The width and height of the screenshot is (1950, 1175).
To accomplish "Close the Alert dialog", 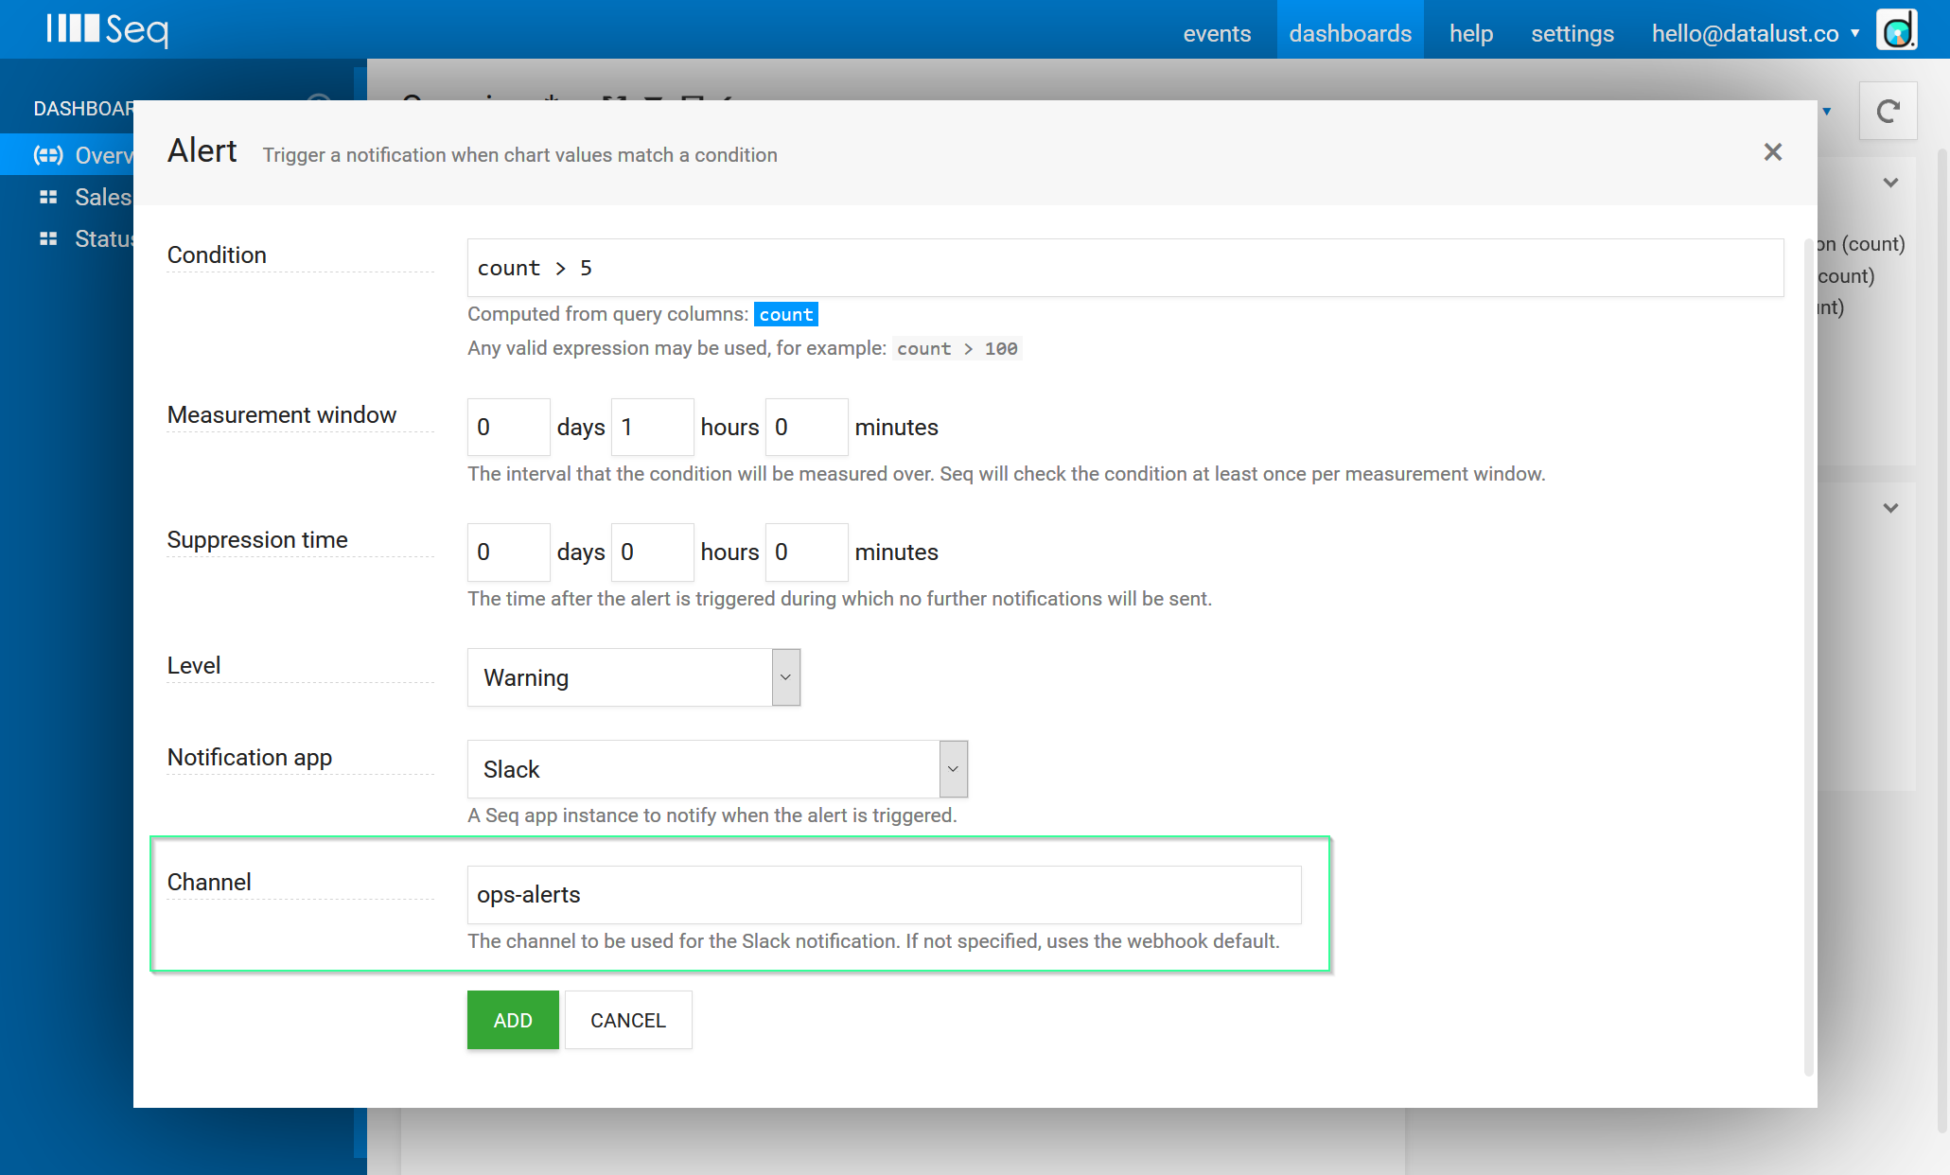I will click(1773, 152).
